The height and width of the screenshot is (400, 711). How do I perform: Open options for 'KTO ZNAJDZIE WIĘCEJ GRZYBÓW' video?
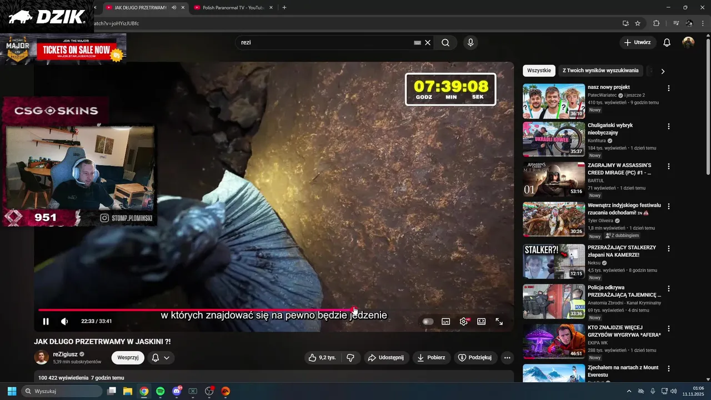tap(669, 329)
